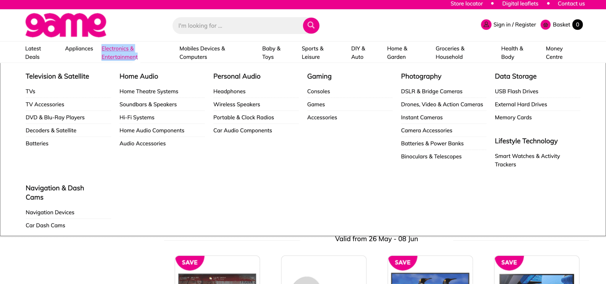Open the Sign in / Register account icon
606x284 pixels.
click(x=486, y=25)
